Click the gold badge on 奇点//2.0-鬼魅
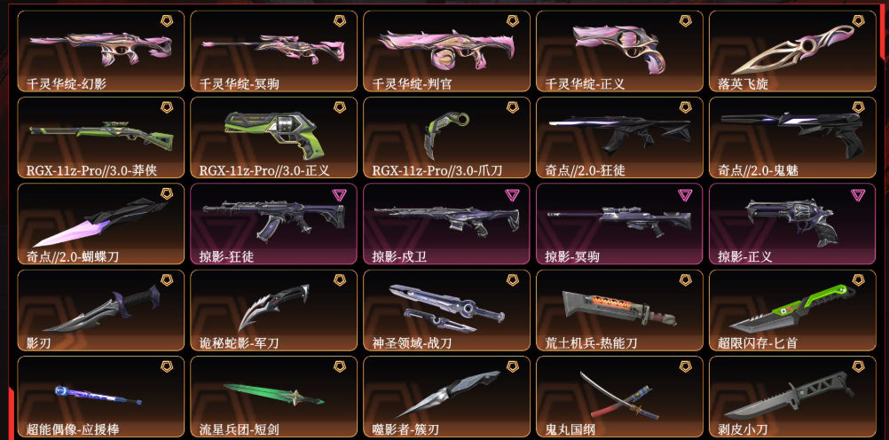This screenshot has height=440, width=889. 858,107
